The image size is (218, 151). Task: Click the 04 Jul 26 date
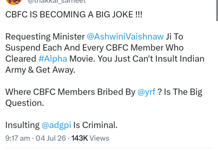(51, 138)
